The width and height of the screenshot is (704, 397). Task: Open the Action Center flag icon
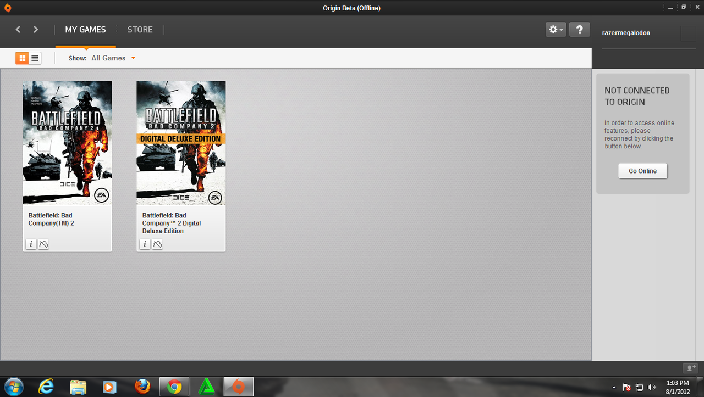click(627, 387)
